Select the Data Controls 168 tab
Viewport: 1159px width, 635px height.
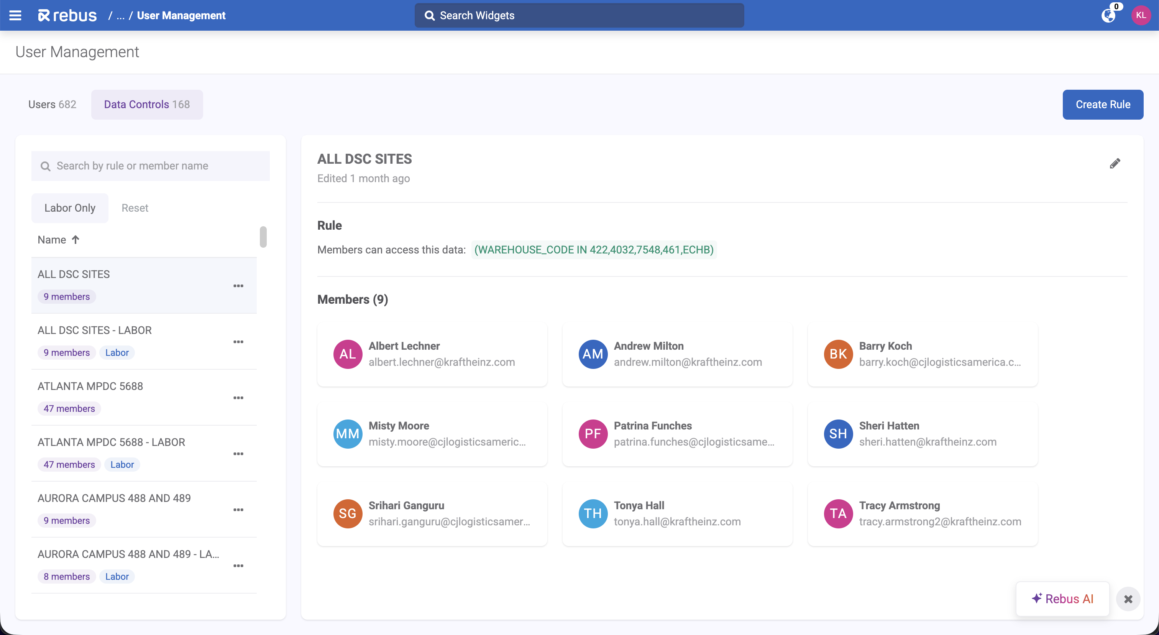[147, 104]
